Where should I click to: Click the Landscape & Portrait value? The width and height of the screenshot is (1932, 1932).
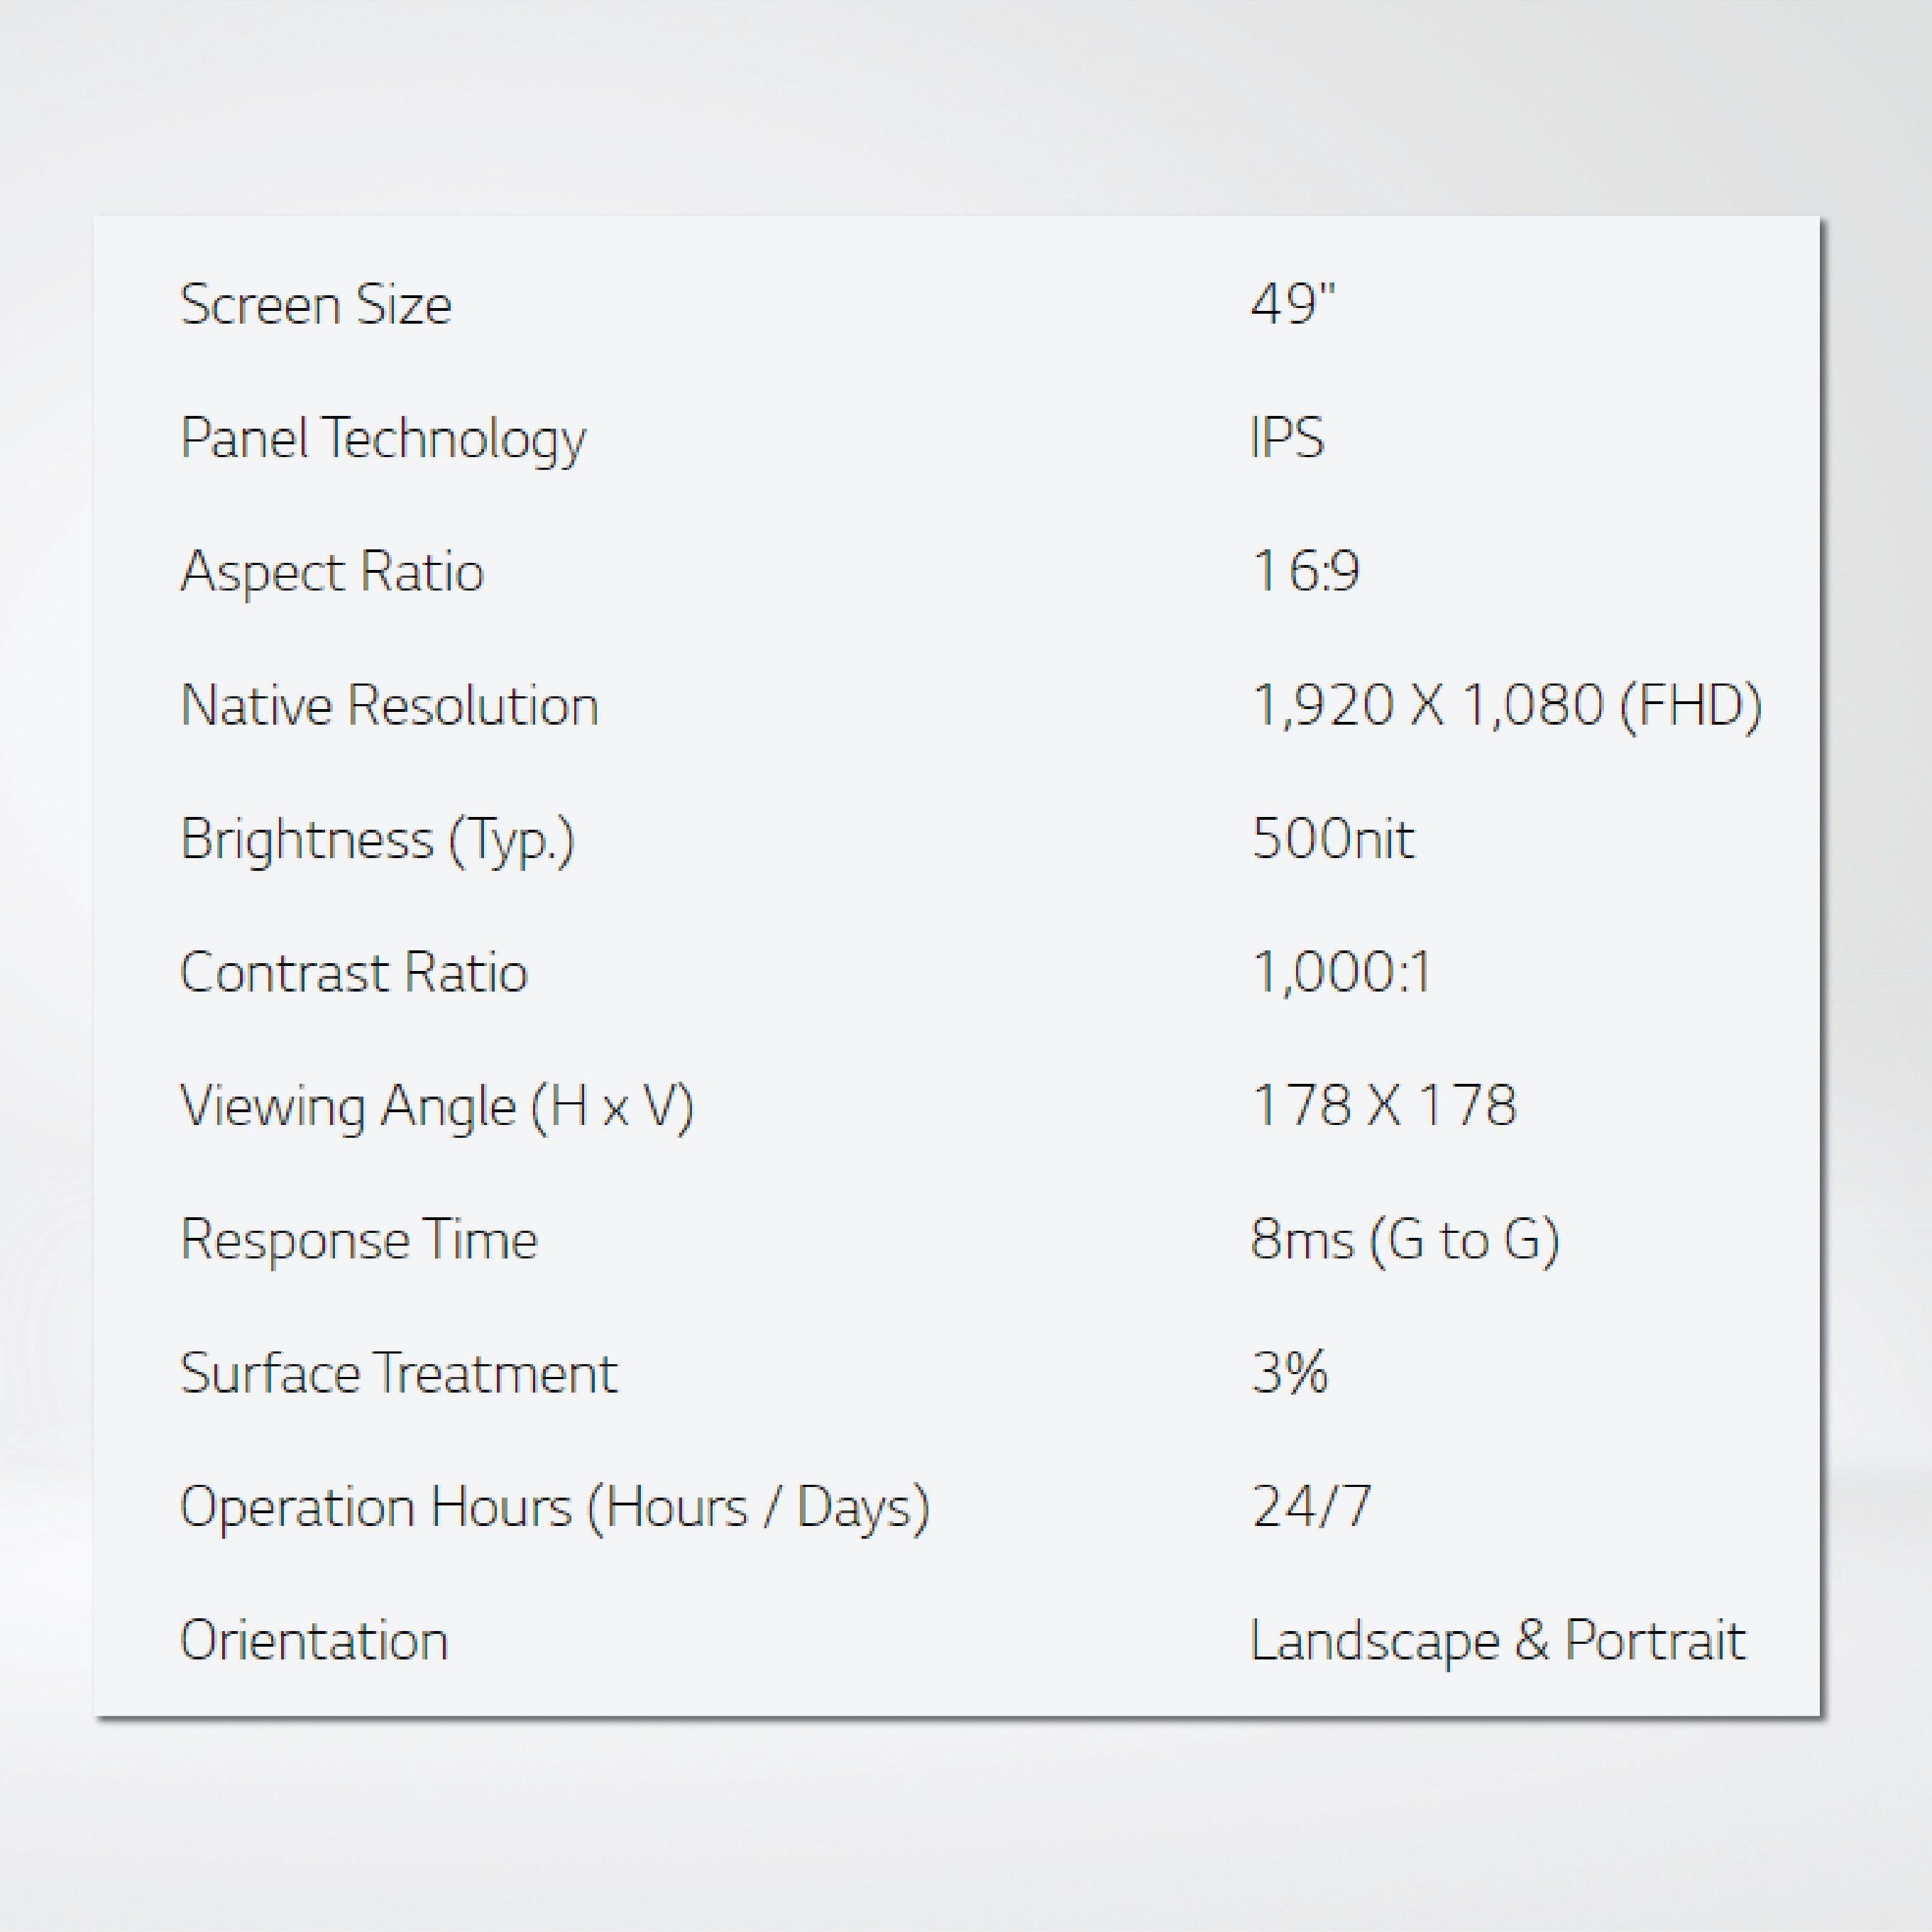pos(1497,1641)
